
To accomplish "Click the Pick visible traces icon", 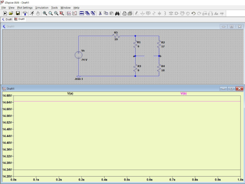I will (75, 14).
